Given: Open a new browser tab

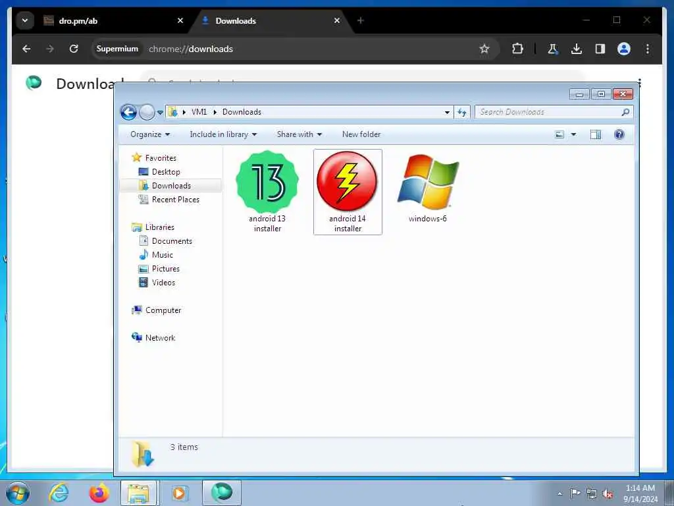Looking at the screenshot, I should [x=361, y=20].
